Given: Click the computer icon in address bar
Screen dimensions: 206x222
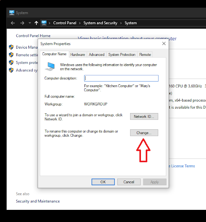Looking at the screenshot, I should coord(44,23).
